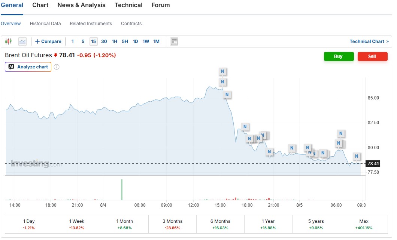Select the 6 Months performance range
This screenshot has width=397, height=240.
[x=220, y=224]
